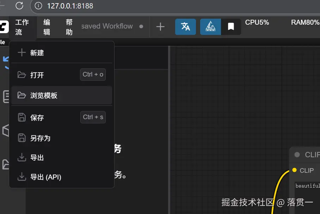This screenshot has width=320, height=214.
Task: Open the folder workflows sidebar icon
Action: point(6,164)
